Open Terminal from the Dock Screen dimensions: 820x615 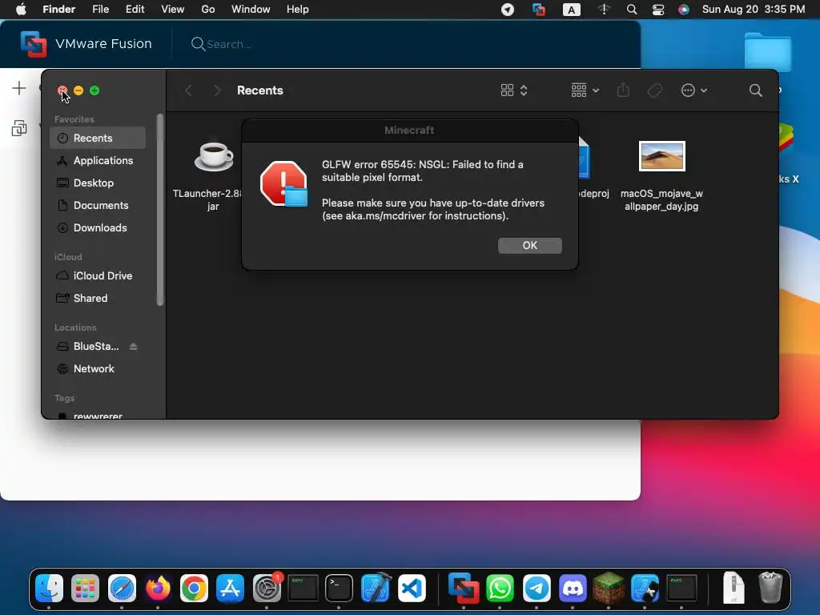(339, 588)
